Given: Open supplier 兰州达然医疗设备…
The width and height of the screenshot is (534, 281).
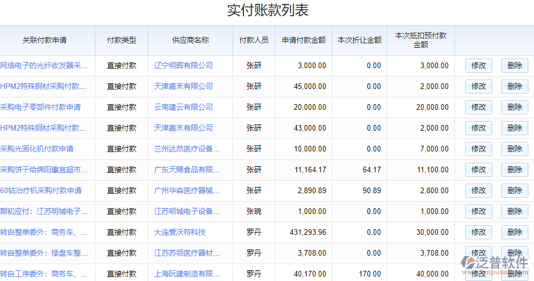Looking at the screenshot, I should (187, 149).
